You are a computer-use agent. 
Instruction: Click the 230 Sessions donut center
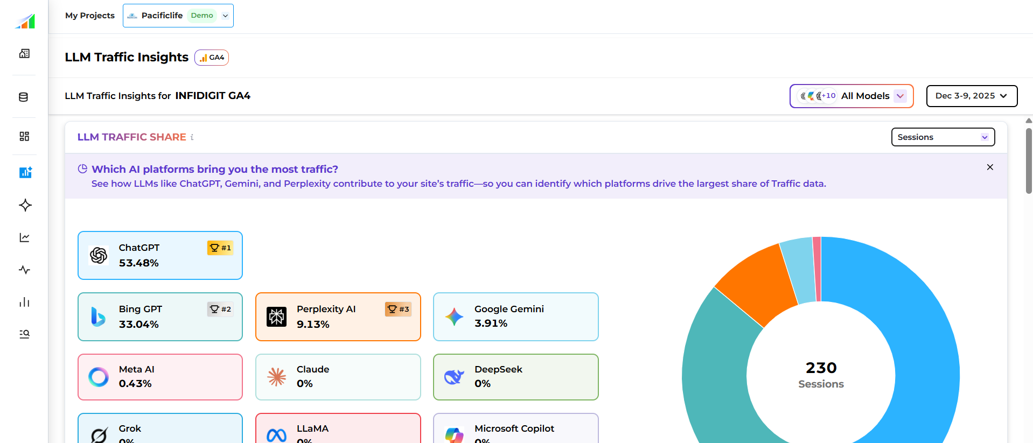tap(821, 375)
